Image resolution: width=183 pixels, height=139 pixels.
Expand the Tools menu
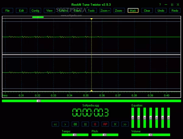click(x=91, y=10)
